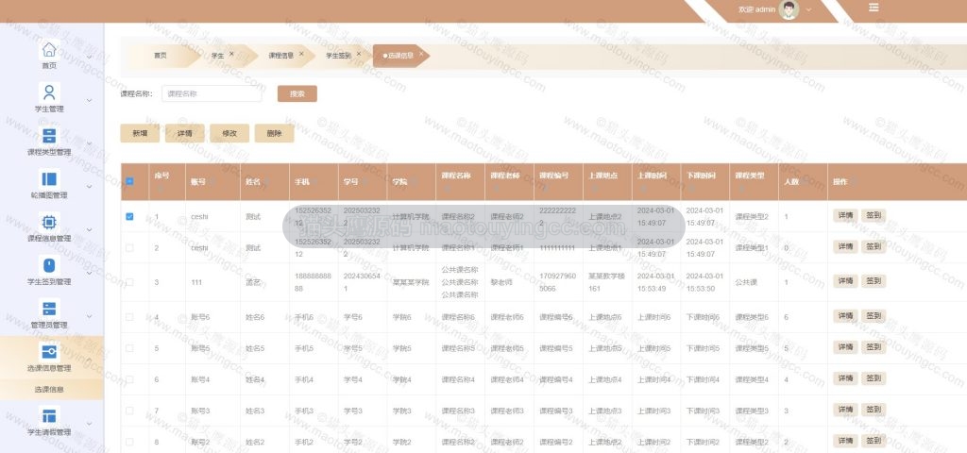The height and width of the screenshot is (453, 967).
Task: Click the 某某某学院 cell in row 3
Action: click(410, 282)
